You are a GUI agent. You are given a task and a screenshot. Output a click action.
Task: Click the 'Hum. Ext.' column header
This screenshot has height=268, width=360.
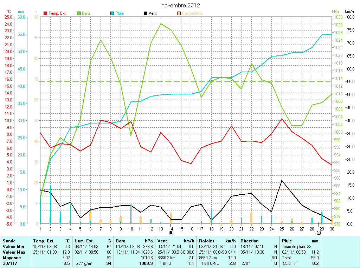(x=84, y=241)
